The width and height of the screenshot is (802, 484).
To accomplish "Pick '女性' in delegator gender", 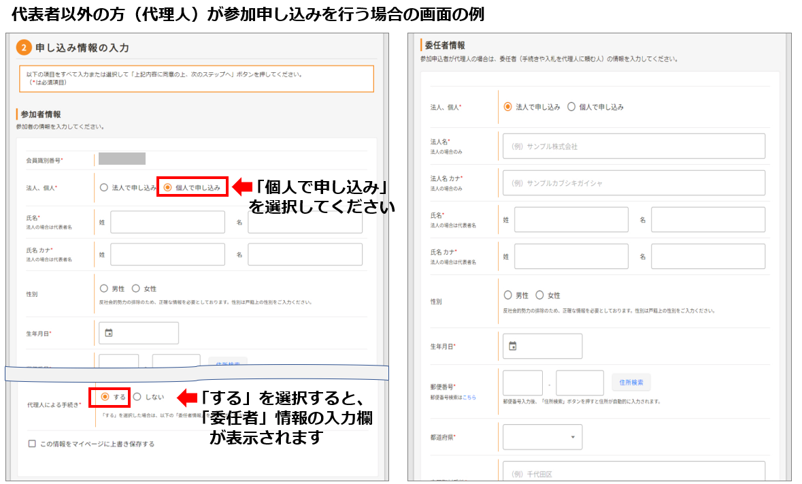I will [540, 295].
